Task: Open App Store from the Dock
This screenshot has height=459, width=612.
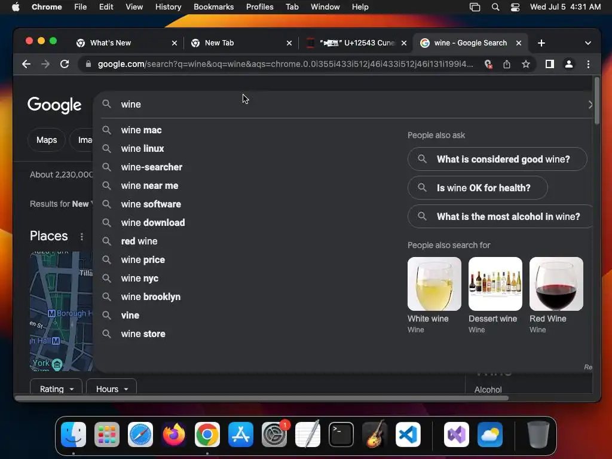Action: 241,434
